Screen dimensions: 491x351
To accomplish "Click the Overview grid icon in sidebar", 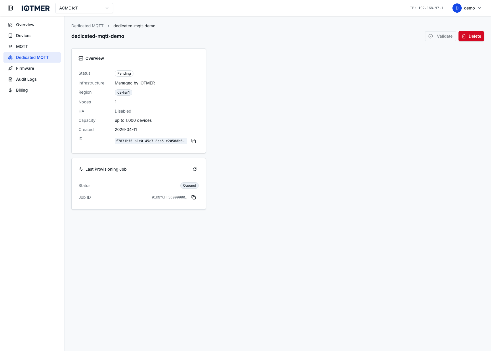I will [x=10, y=24].
